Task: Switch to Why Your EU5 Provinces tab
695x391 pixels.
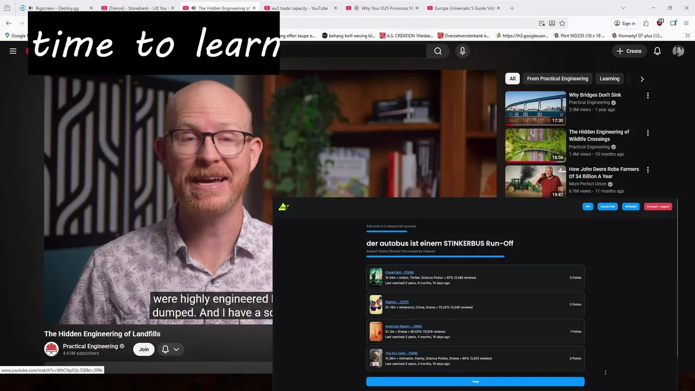Action: 382,8
